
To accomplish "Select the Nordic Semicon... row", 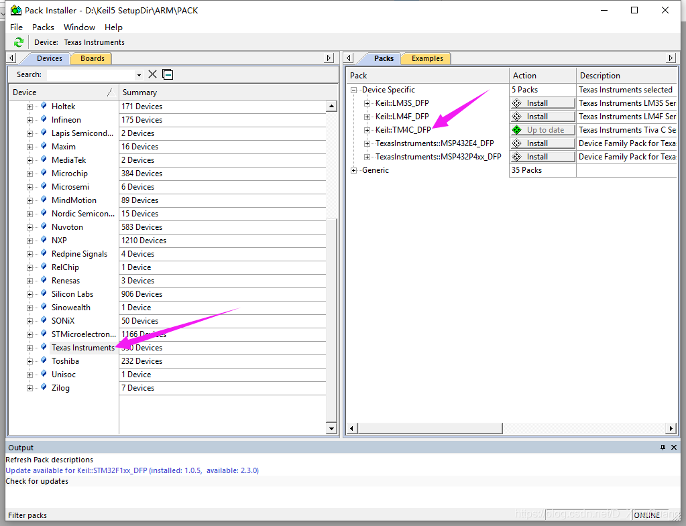I will pyautogui.click(x=83, y=214).
